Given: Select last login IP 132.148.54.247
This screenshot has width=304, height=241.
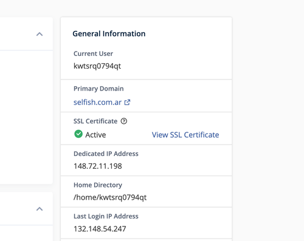Looking at the screenshot, I should (100, 229).
